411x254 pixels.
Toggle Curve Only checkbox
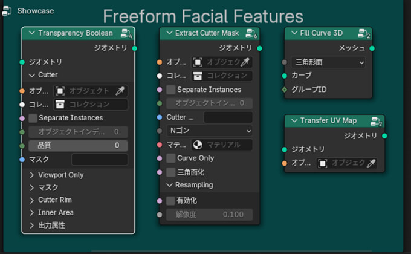click(x=171, y=158)
